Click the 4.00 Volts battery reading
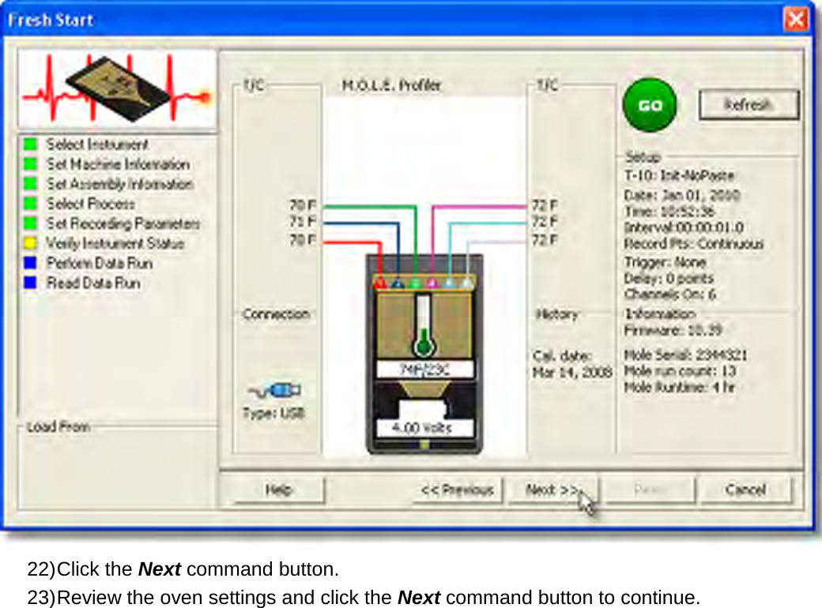The height and width of the screenshot is (608, 822). (424, 428)
